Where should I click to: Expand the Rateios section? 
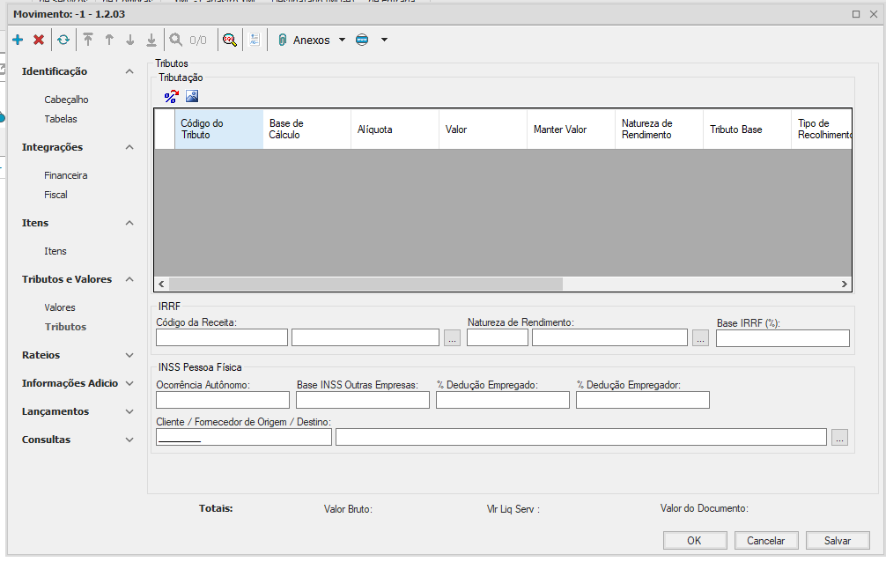[129, 355]
